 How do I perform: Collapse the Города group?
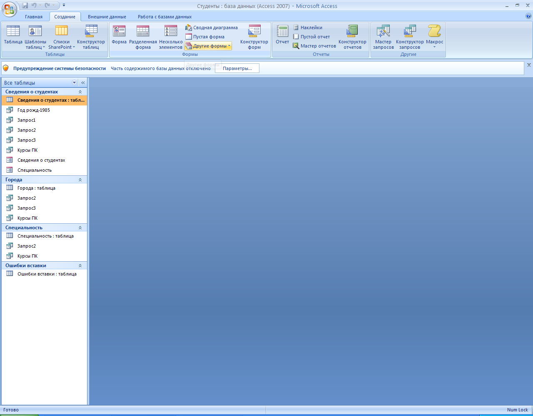(80, 180)
